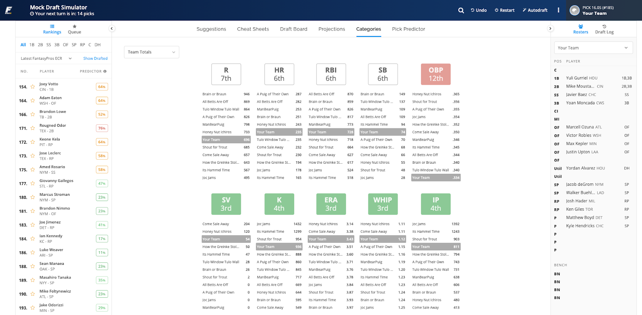Open Draft Log history icon
The height and width of the screenshot is (315, 642).
[x=604, y=26]
